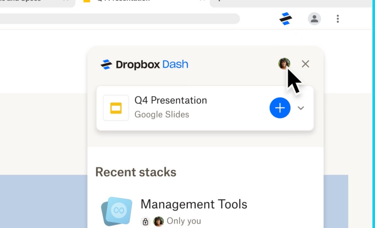375x228 pixels.
Task: Open the browser three-dot menu
Action: pyautogui.click(x=338, y=19)
